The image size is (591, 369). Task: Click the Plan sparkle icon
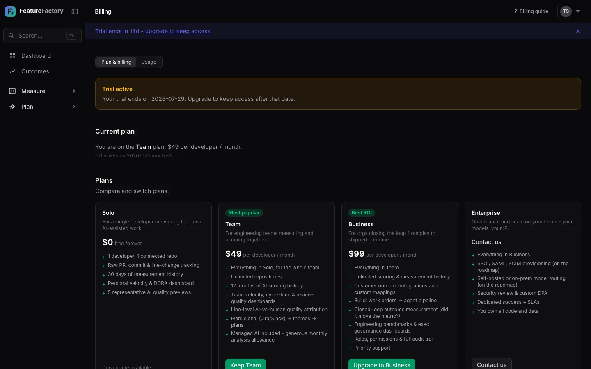tap(12, 107)
